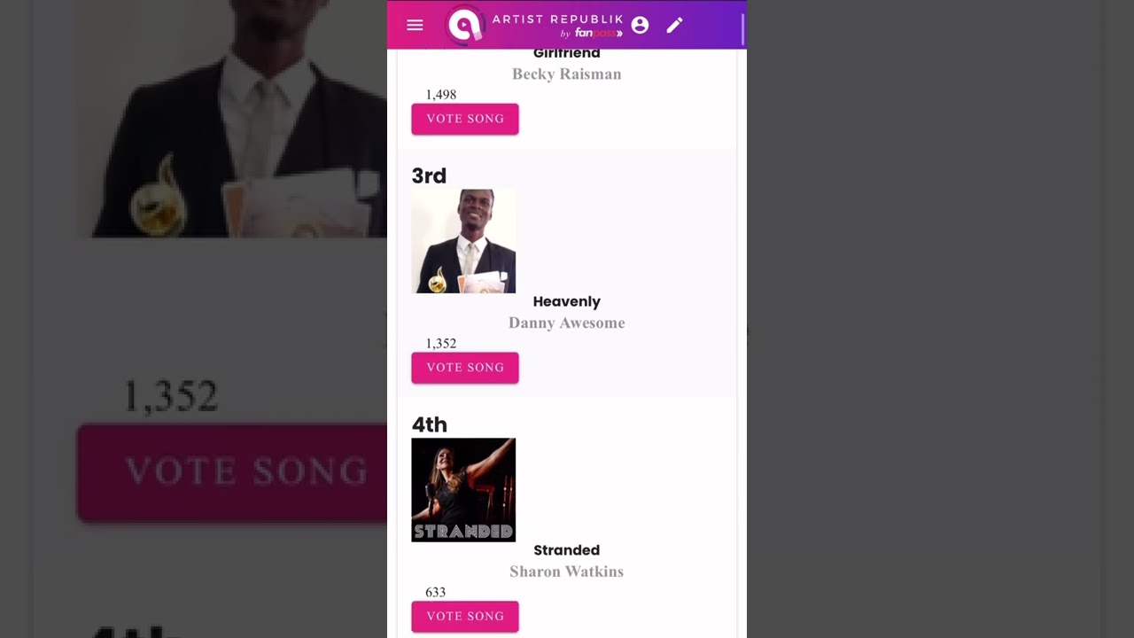Open Sharon Watkins artist name
1134x638 pixels.
tap(567, 572)
